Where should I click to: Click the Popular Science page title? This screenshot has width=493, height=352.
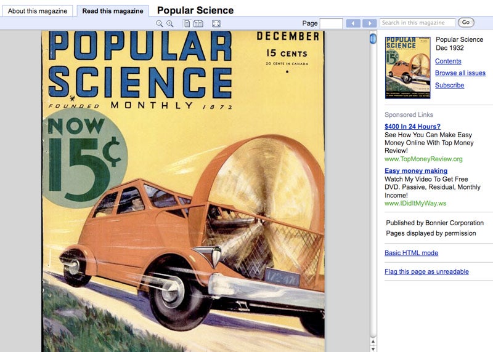click(195, 10)
